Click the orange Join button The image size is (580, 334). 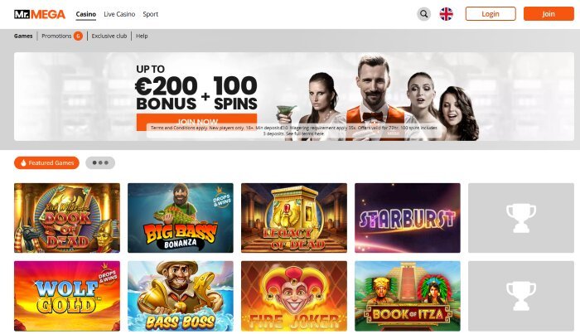coord(549,14)
